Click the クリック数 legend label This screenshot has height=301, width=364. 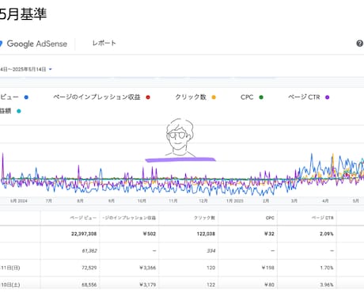pyautogui.click(x=191, y=97)
